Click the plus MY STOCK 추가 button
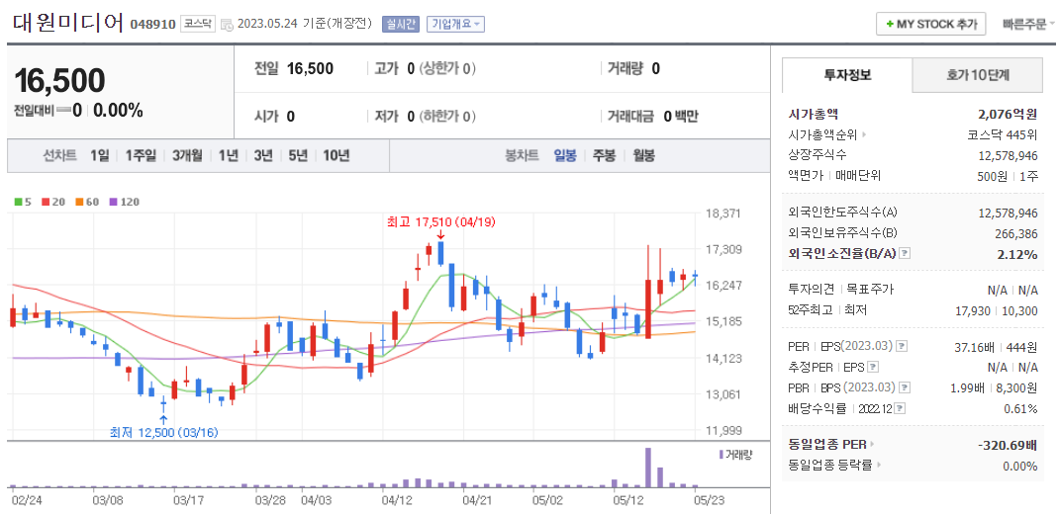The width and height of the screenshot is (1059, 514). [x=930, y=24]
